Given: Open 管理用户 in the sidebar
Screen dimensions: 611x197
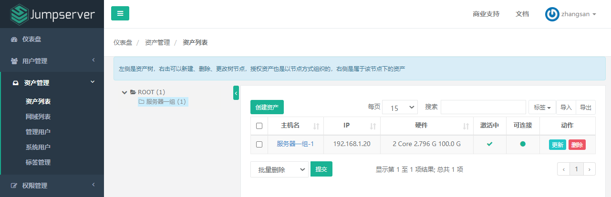Looking at the screenshot, I should click(x=38, y=132).
